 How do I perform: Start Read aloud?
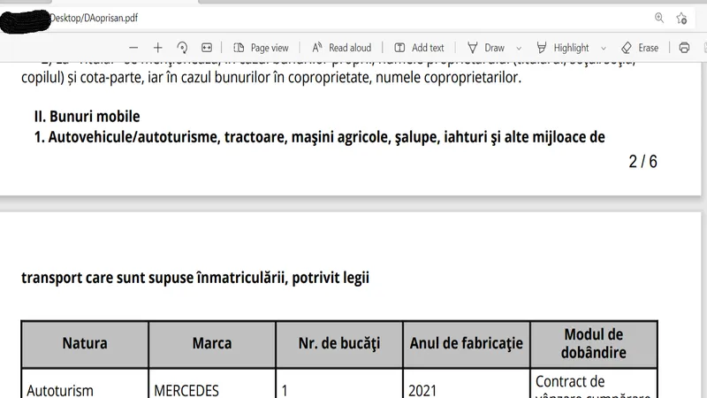coord(342,48)
